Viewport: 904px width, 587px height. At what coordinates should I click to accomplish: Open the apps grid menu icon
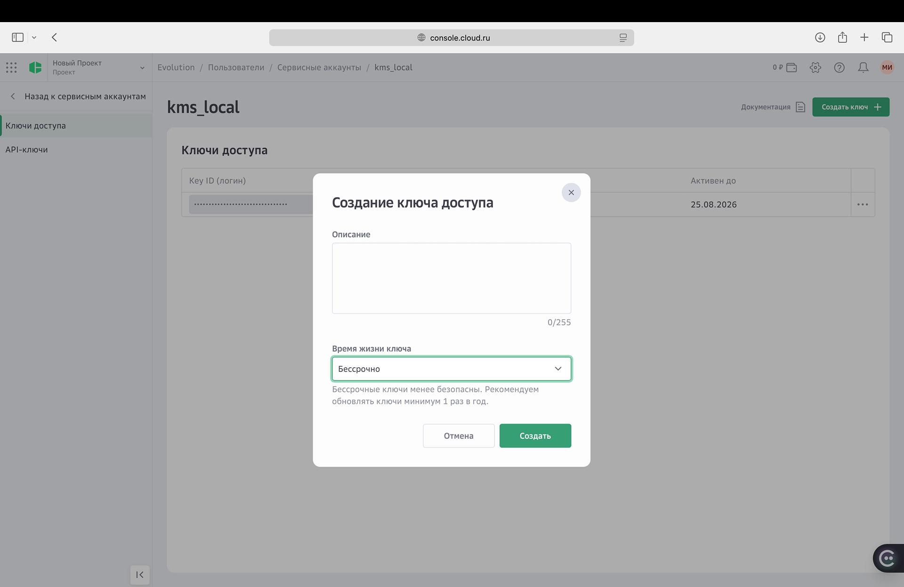coord(11,67)
